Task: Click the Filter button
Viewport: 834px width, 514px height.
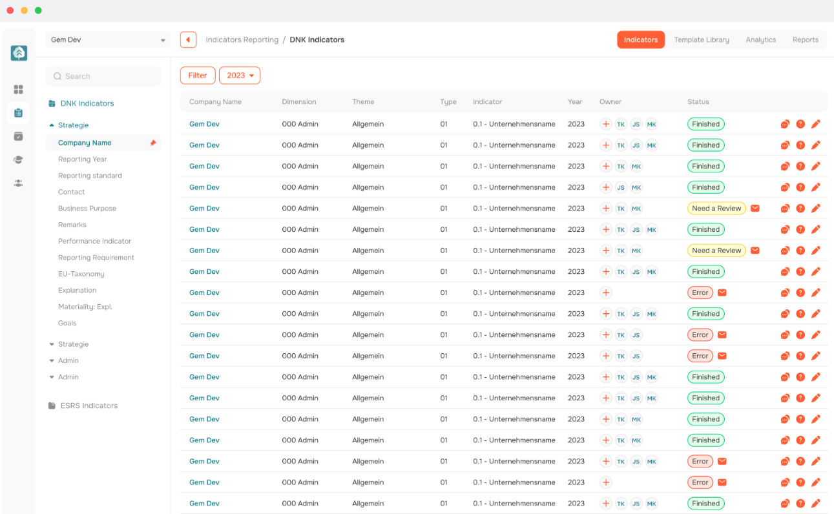Action: pos(197,76)
